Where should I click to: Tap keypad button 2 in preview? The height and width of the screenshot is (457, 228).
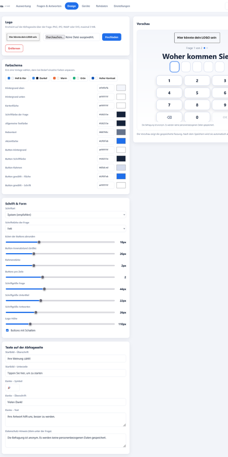pos(197,81)
